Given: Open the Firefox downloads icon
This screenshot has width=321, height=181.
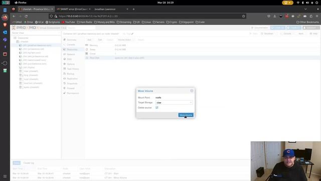Looking at the screenshot, I should pyautogui.click(x=275, y=16).
